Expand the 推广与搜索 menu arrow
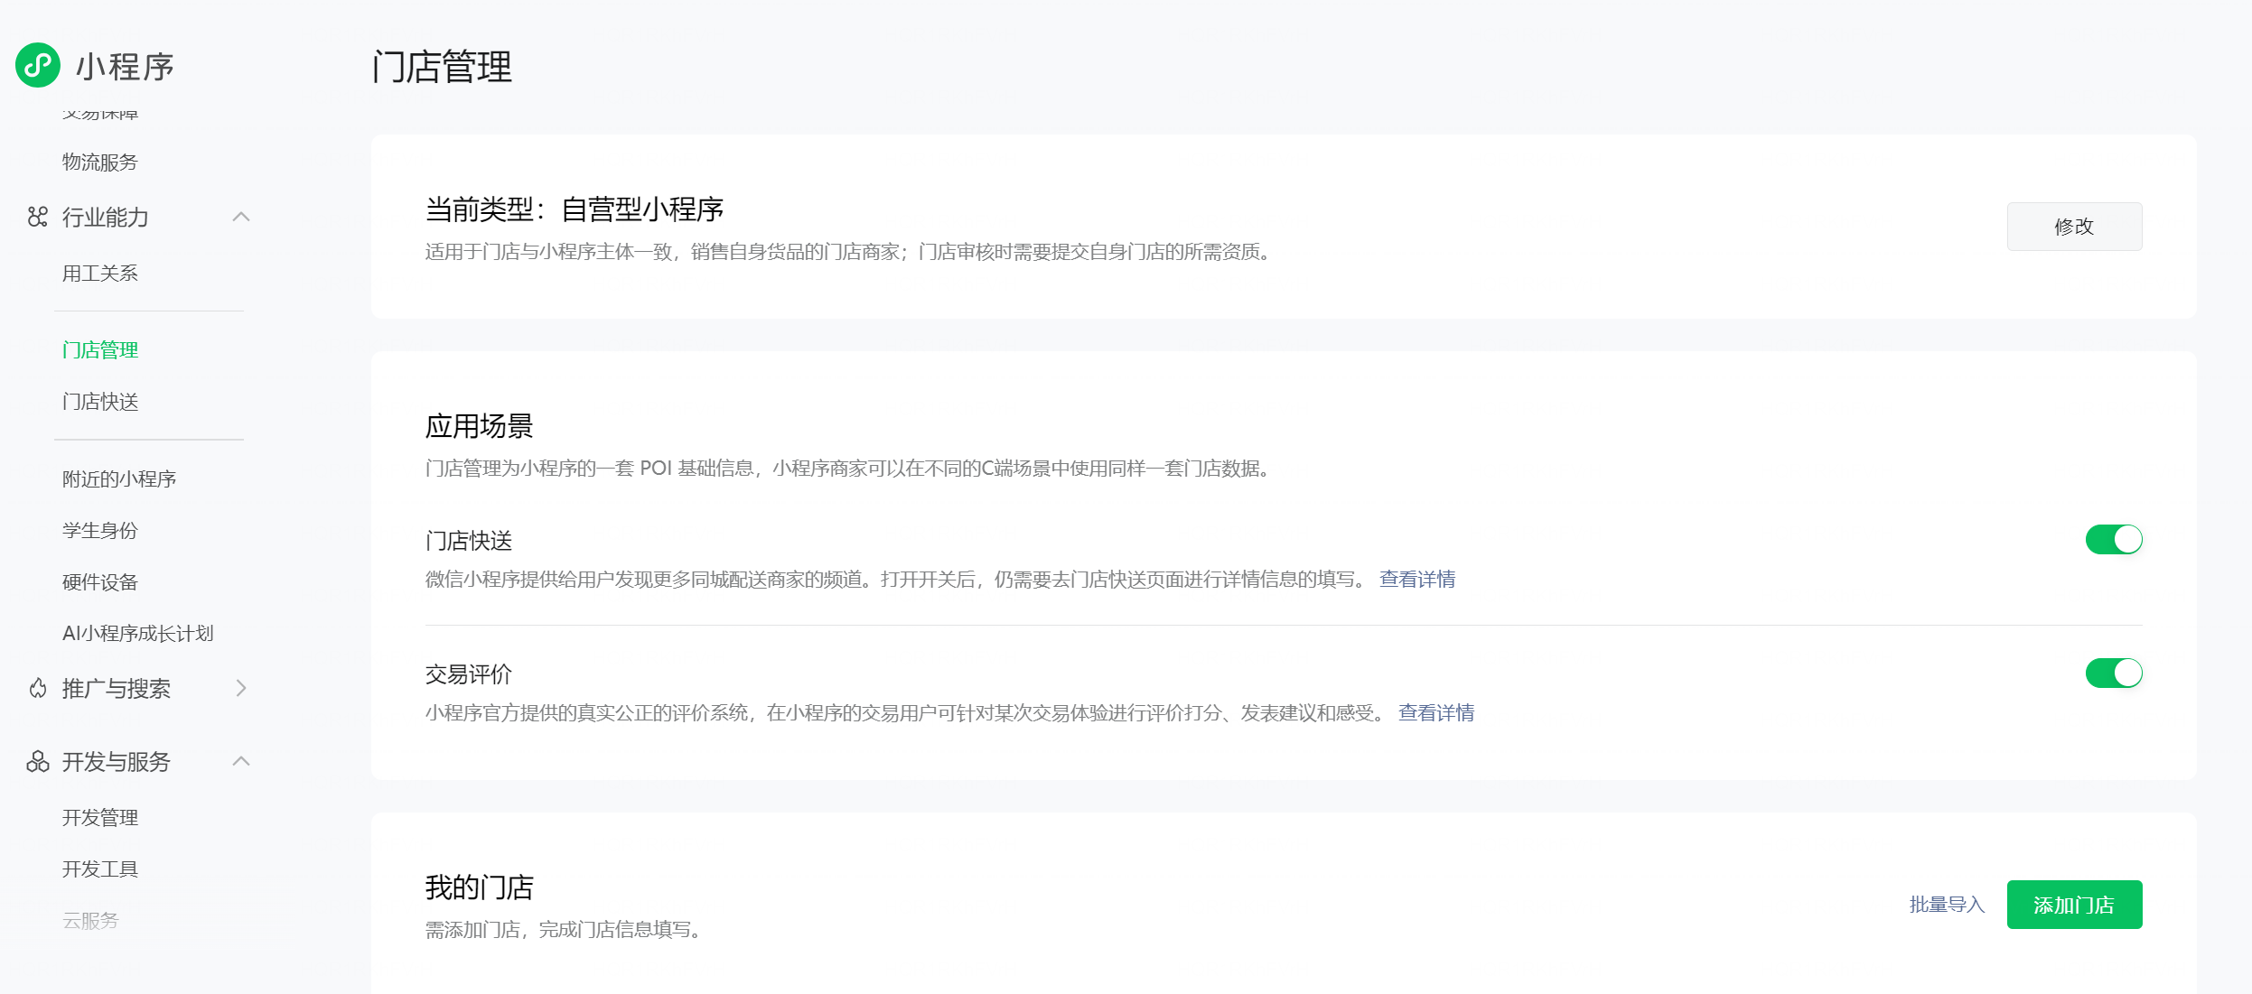Viewport: 2252px width, 994px height. point(240,689)
